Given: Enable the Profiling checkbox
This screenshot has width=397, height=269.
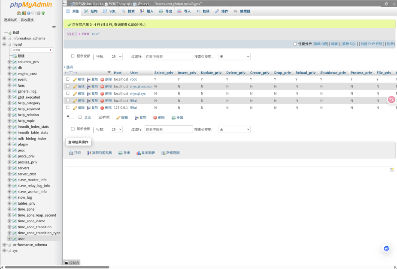Looking at the screenshot, I should tap(295, 44).
